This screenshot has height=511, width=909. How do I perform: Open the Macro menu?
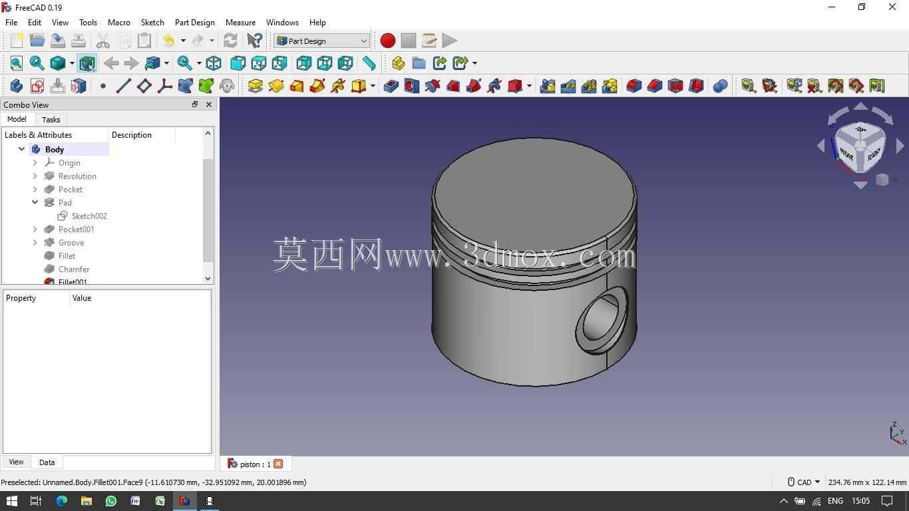[119, 22]
